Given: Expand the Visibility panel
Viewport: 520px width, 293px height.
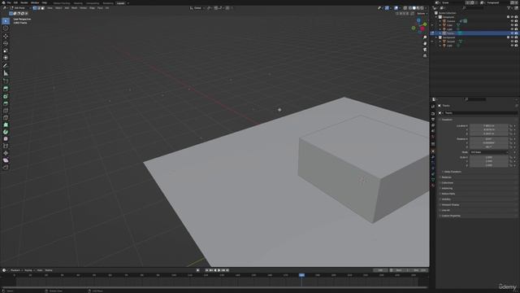Looking at the screenshot, I should [446, 199].
